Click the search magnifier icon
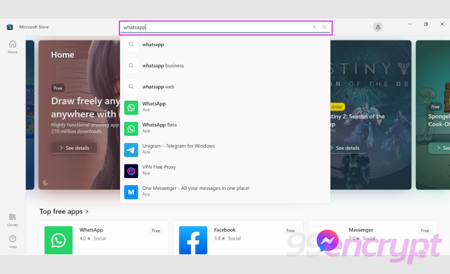450x274 pixels. 324,27
